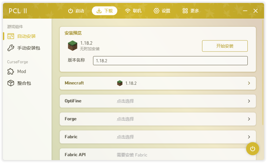
Task: Click the Minecraft row 1.18.2 version text
Action: click(x=131, y=83)
